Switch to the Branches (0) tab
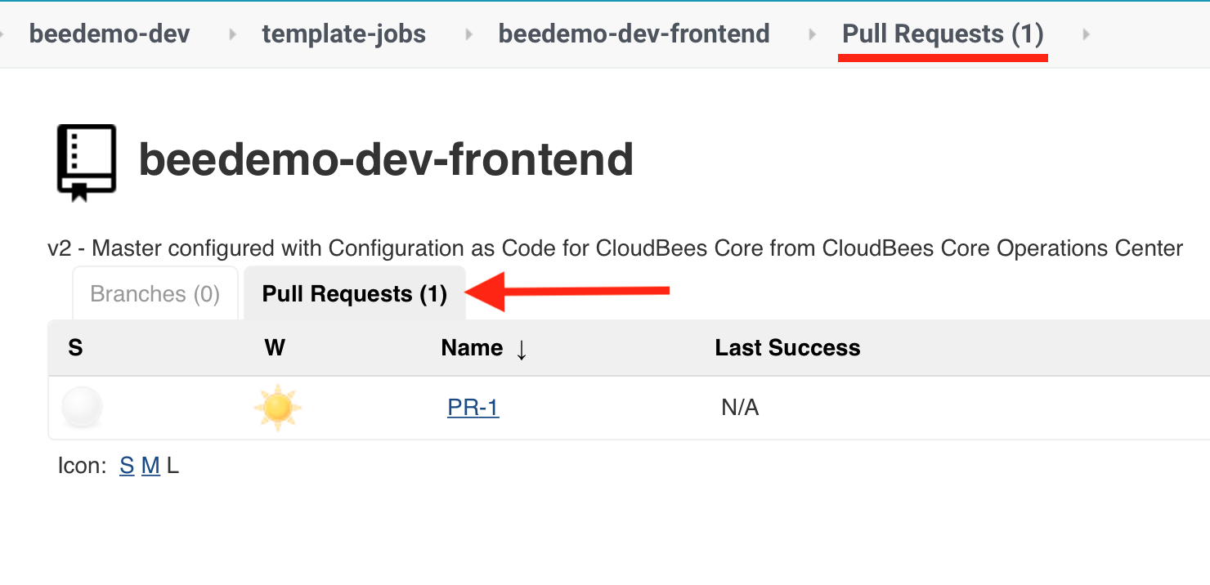The image size is (1210, 585). click(x=155, y=293)
